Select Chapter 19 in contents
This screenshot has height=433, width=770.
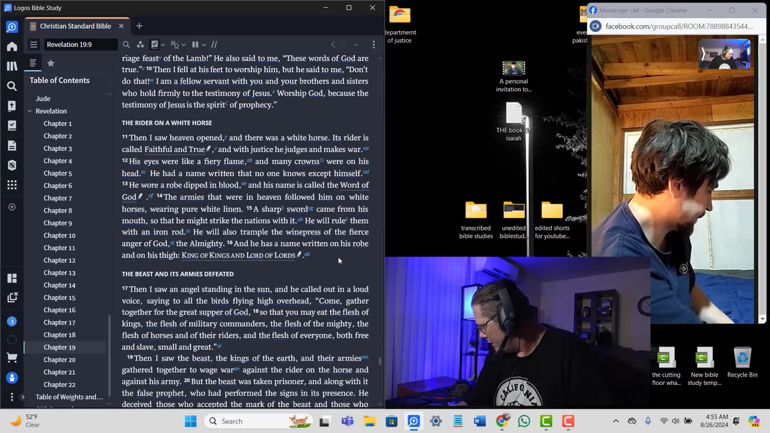click(x=60, y=347)
